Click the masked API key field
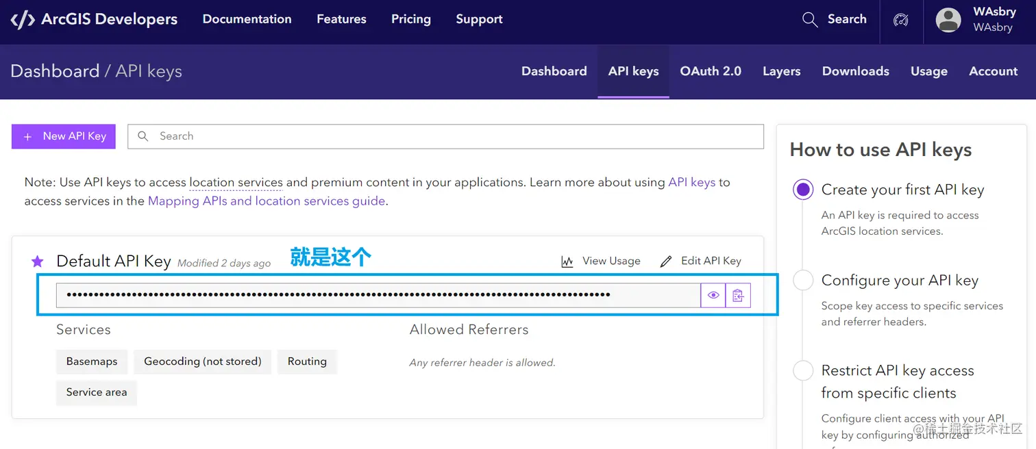 click(x=378, y=295)
